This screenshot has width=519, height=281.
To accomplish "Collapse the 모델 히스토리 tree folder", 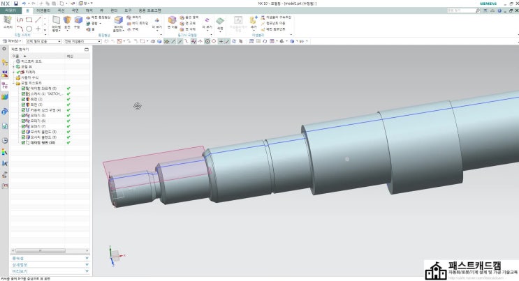I will 14,83.
